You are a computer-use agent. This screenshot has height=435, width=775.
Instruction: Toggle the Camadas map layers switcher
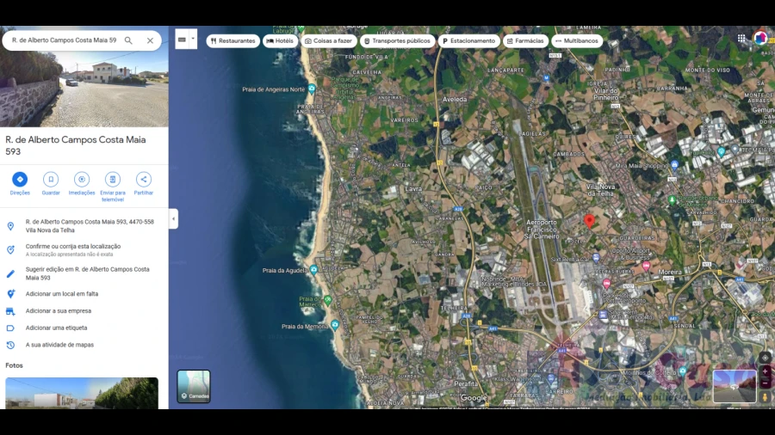pos(194,386)
